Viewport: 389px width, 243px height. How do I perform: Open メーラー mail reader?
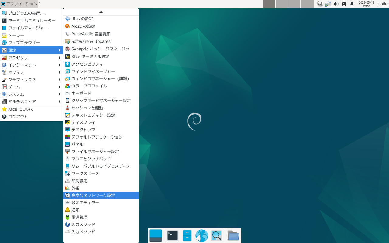32,35
